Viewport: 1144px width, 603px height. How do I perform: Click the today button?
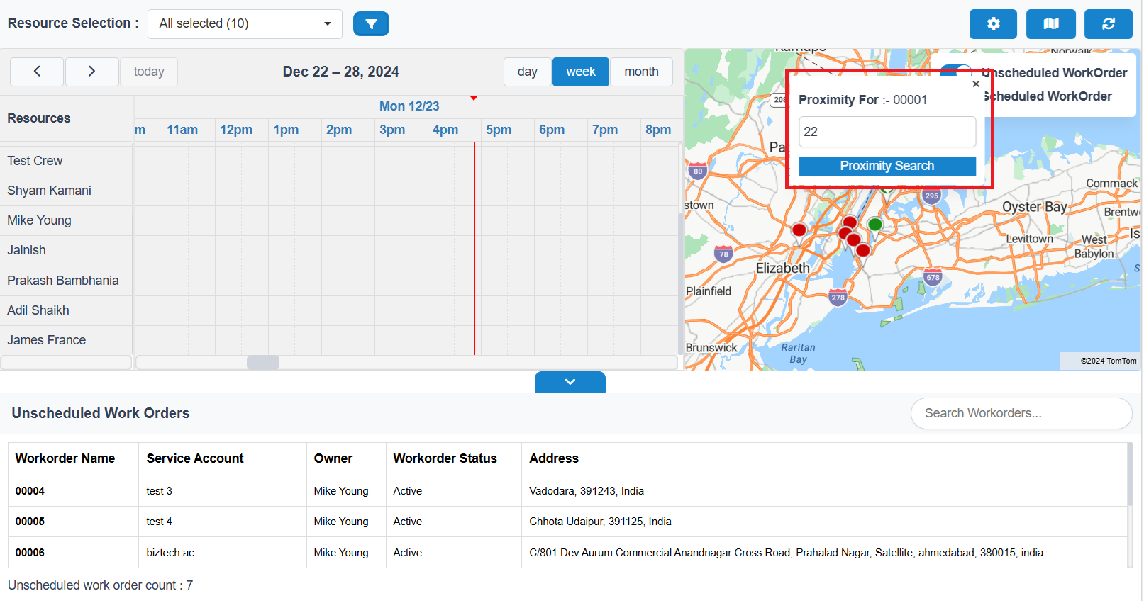tap(149, 72)
